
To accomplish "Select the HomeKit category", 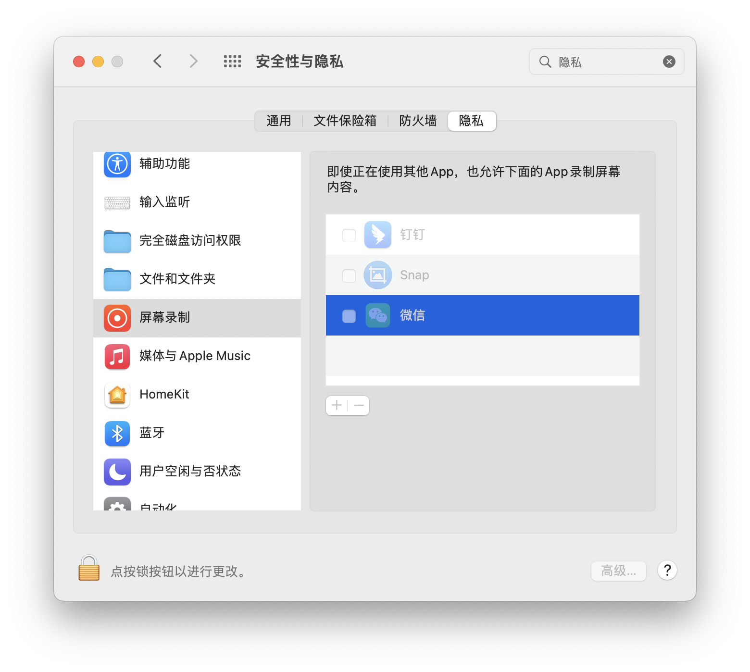I will point(197,395).
